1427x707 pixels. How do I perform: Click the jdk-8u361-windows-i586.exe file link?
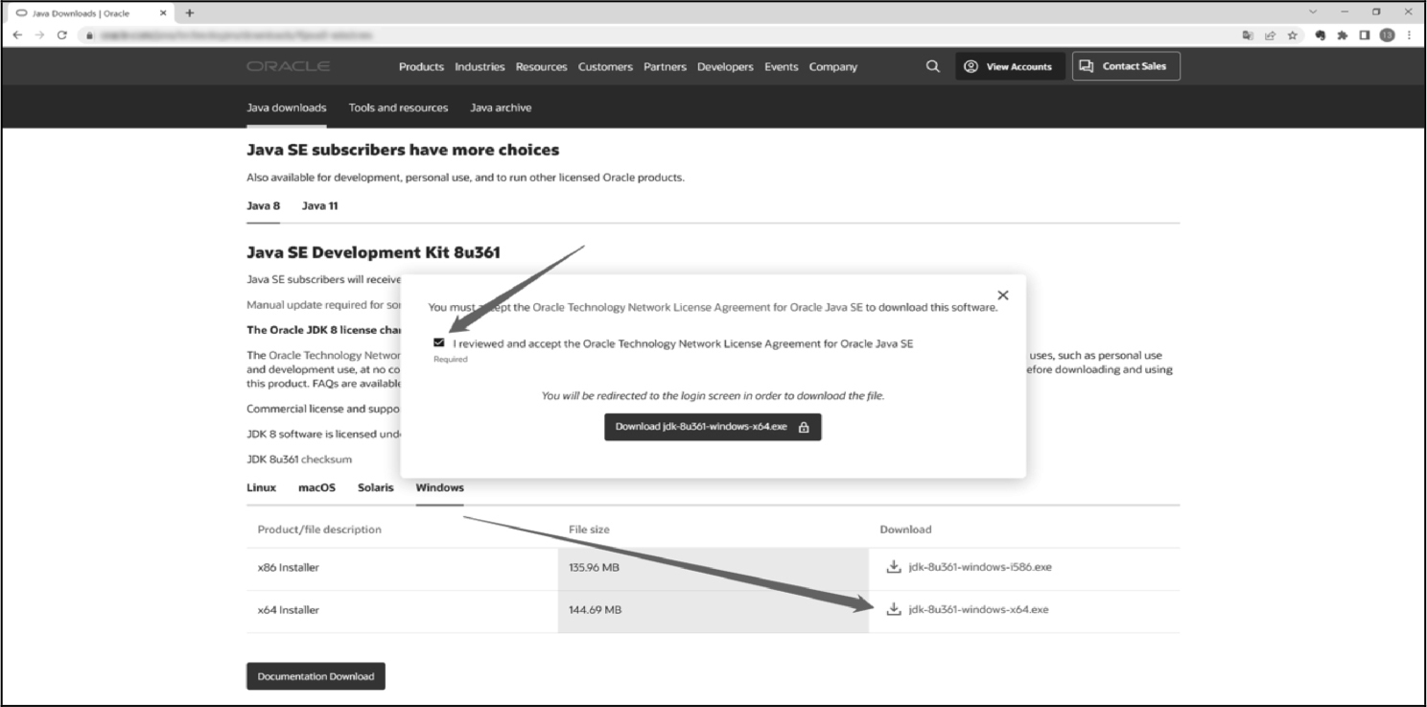click(x=980, y=567)
